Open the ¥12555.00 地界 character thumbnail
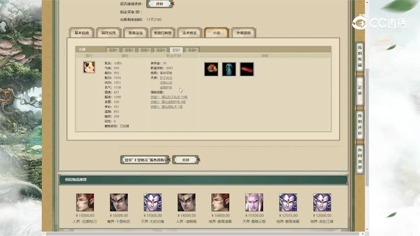 [288, 203]
